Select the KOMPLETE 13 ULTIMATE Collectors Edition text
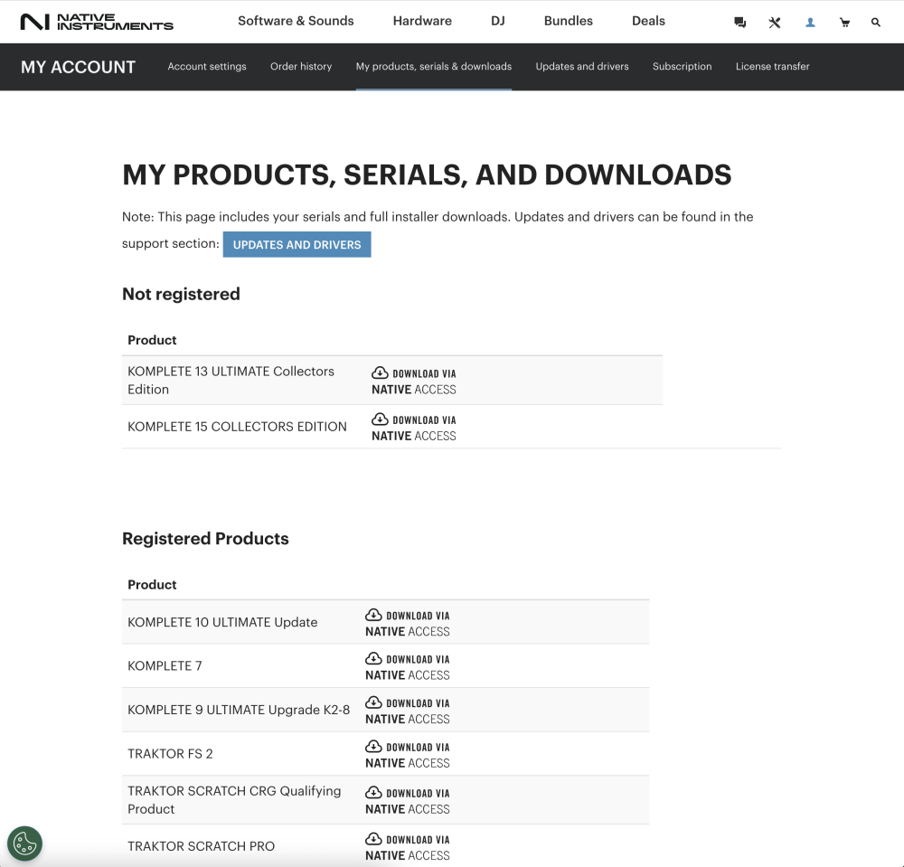This screenshot has width=904, height=867. pyautogui.click(x=231, y=381)
